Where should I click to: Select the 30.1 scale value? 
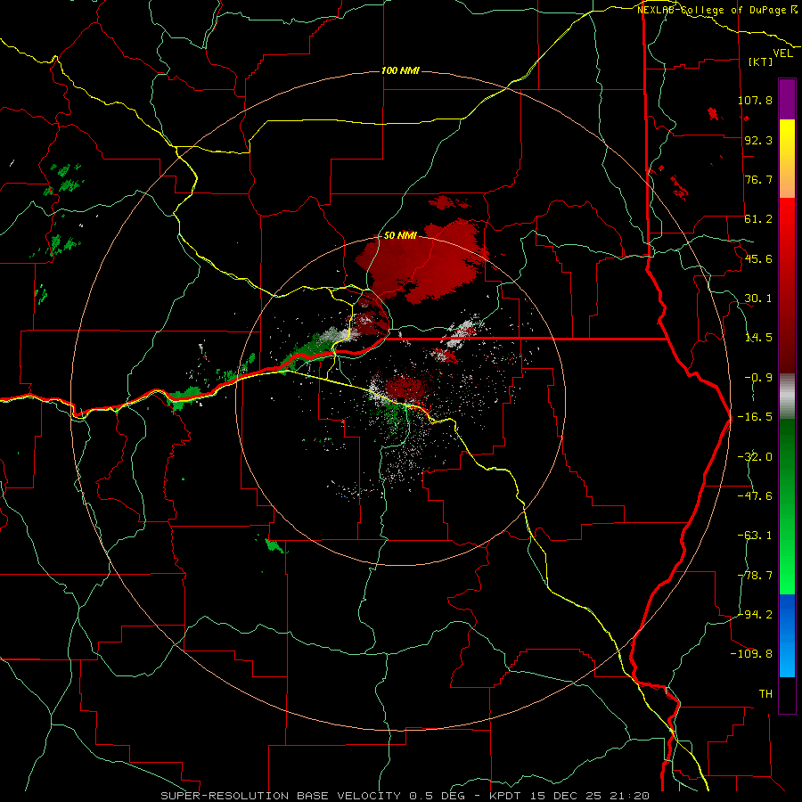[758, 299]
